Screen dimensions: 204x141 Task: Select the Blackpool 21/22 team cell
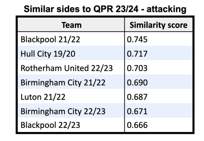pyautogui.click(x=51, y=39)
